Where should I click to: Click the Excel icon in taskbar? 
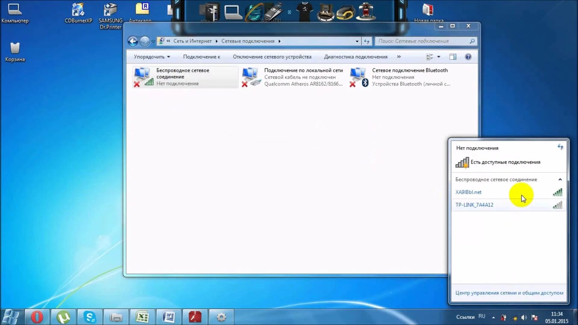point(142,317)
